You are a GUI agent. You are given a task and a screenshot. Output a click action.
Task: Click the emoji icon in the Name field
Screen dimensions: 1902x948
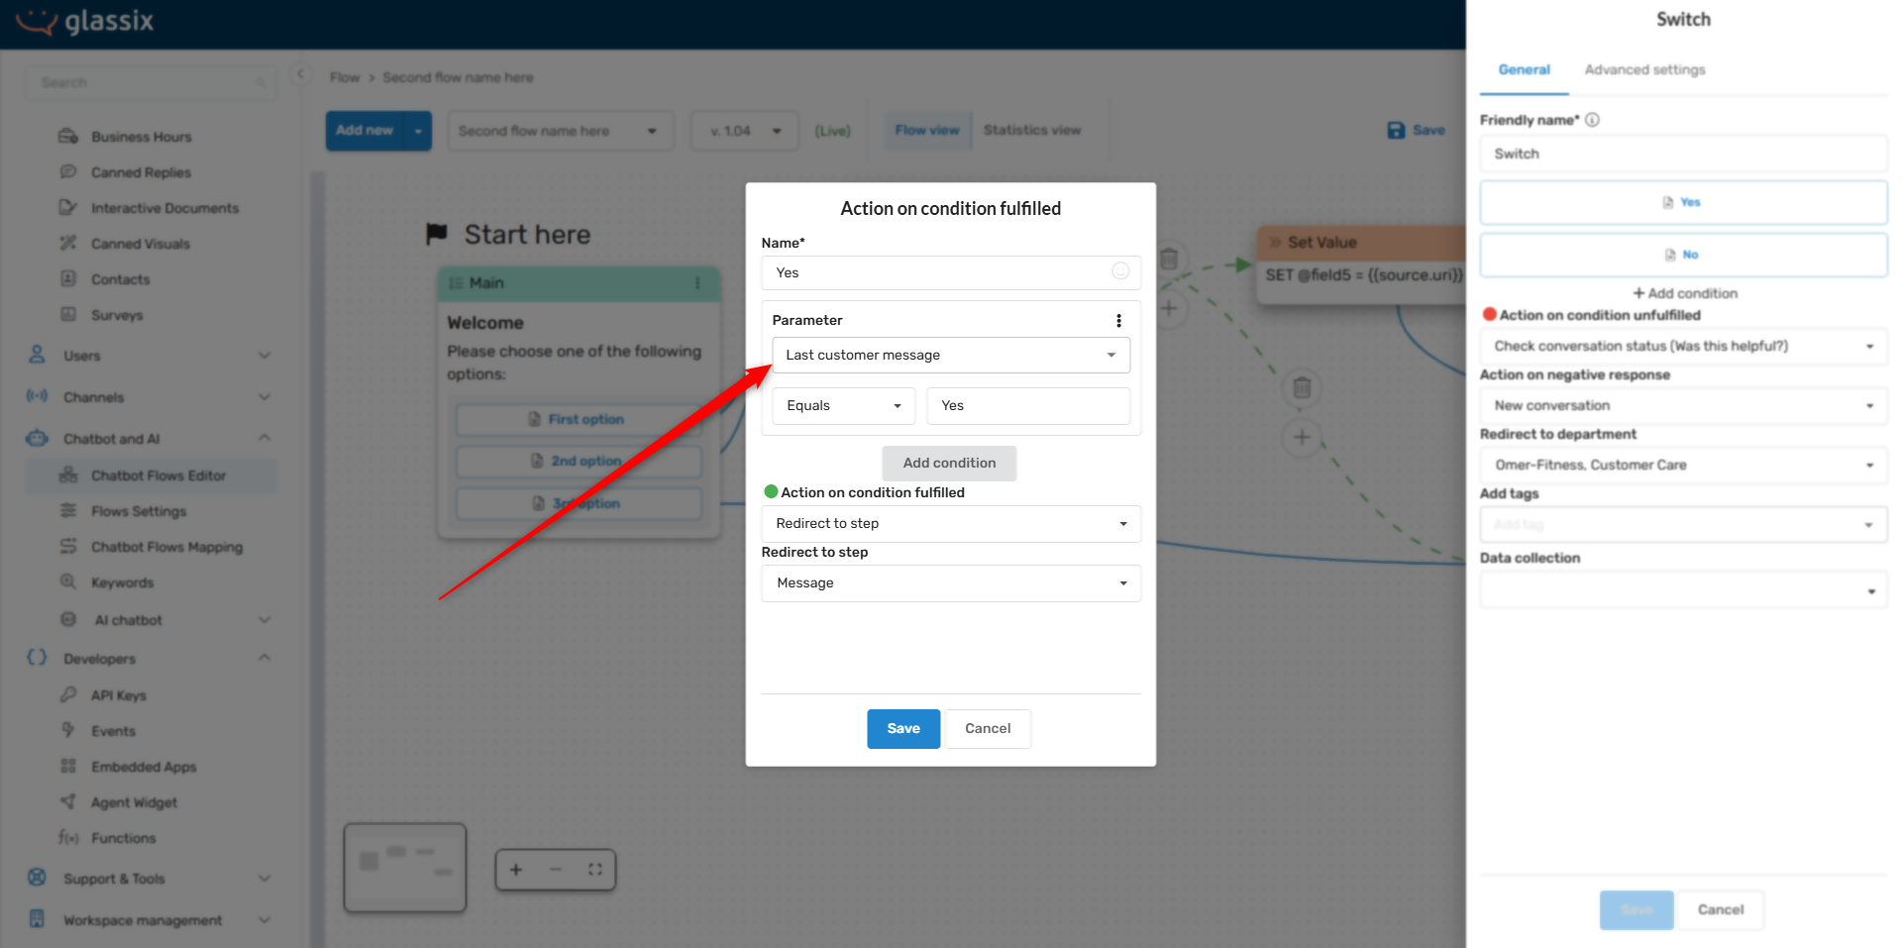[1120, 271]
